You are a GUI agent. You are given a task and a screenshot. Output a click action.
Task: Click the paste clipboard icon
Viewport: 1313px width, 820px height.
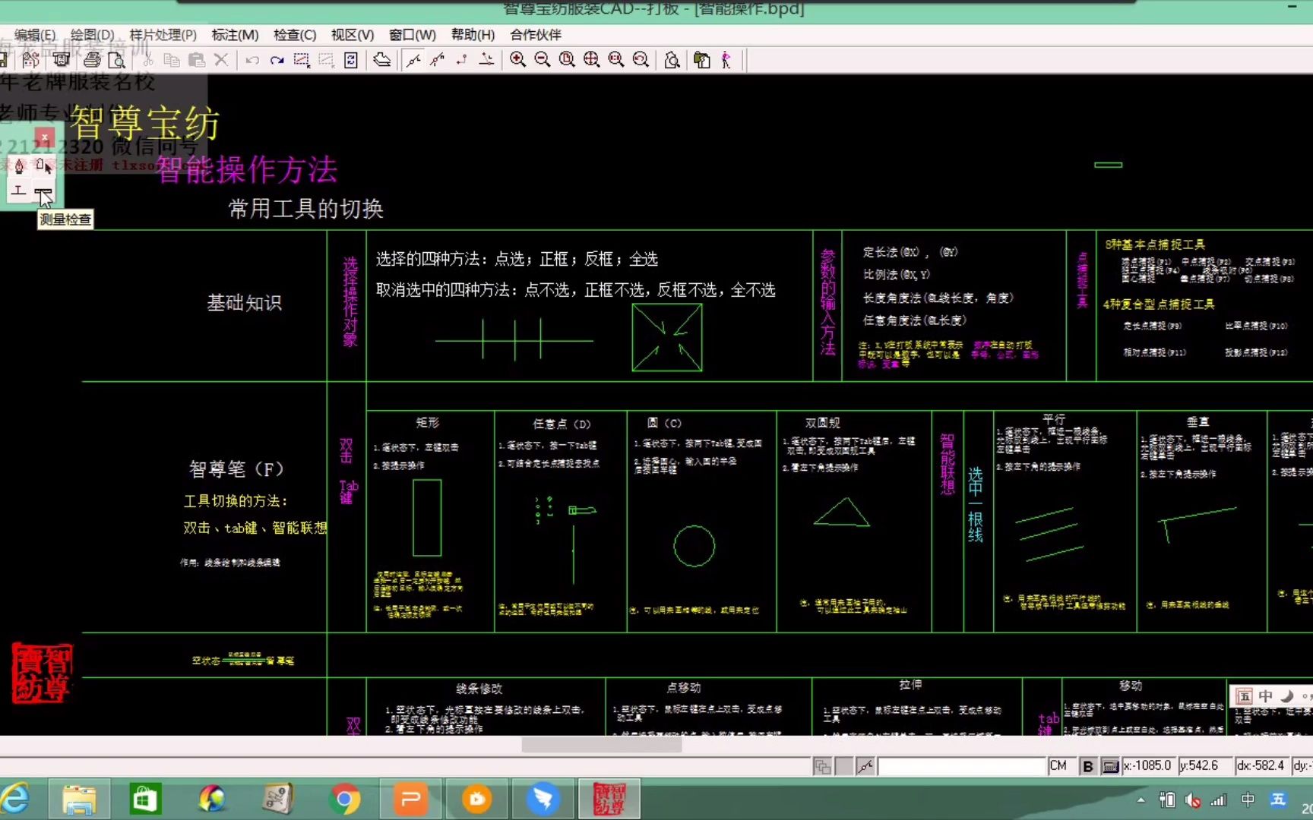click(x=197, y=60)
